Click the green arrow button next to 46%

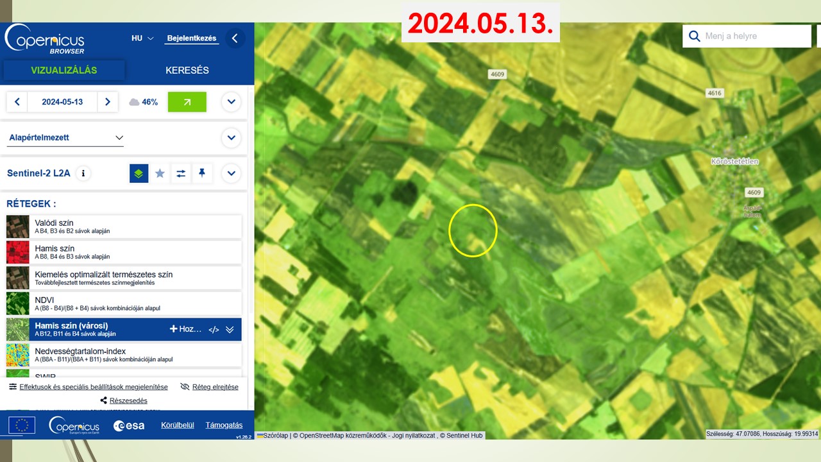pyautogui.click(x=187, y=102)
